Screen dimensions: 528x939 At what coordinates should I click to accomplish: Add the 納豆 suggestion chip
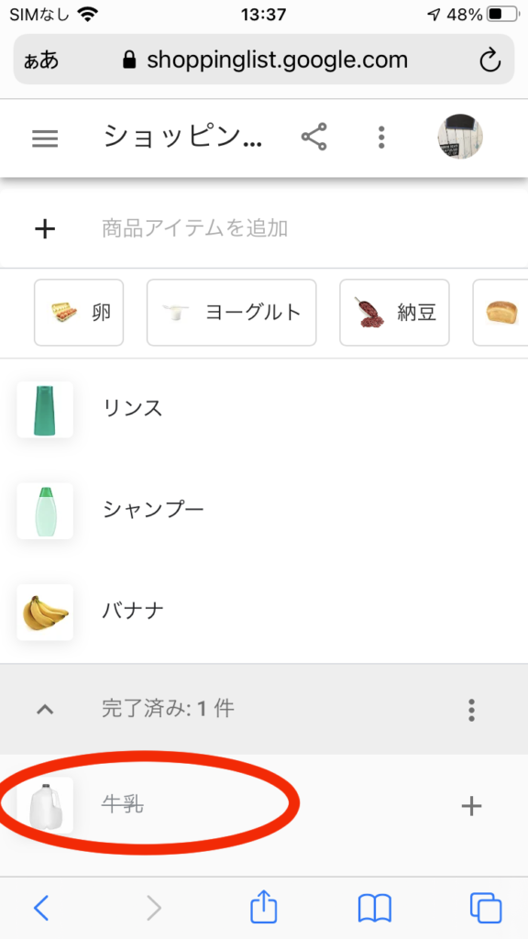click(x=394, y=313)
